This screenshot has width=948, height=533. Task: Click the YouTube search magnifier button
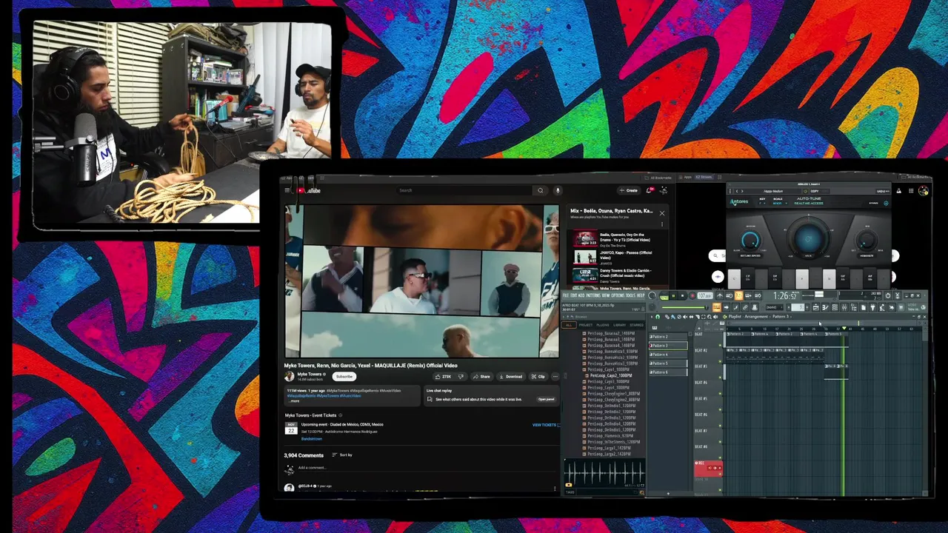pos(541,190)
